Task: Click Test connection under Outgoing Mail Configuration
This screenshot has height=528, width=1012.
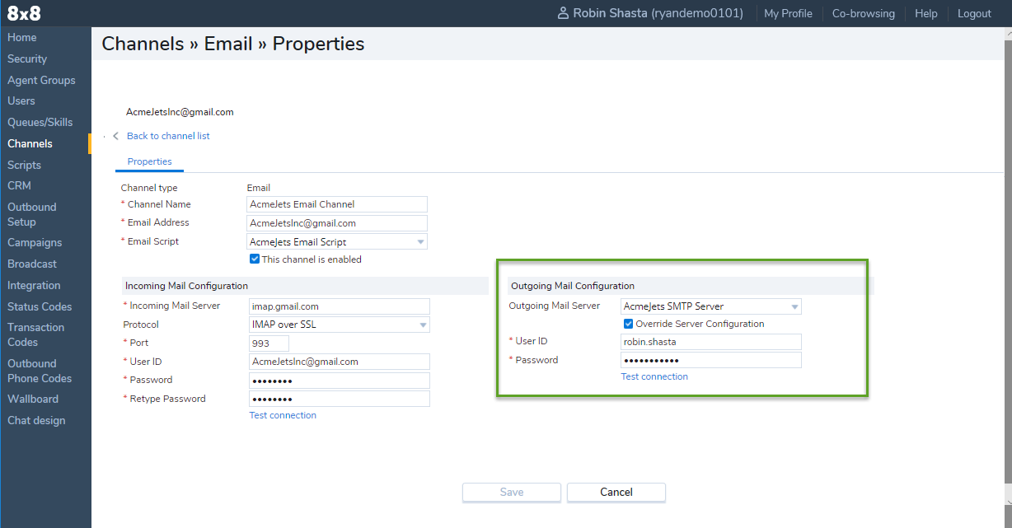Action: (654, 376)
